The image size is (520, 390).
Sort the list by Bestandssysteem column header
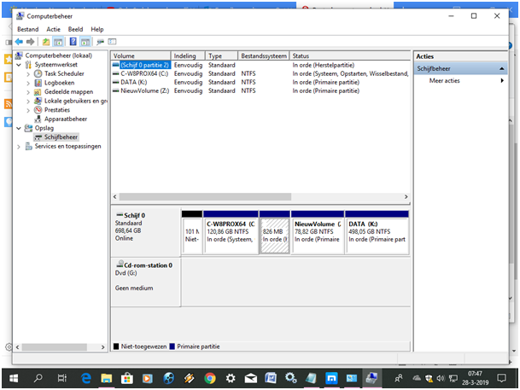point(263,55)
